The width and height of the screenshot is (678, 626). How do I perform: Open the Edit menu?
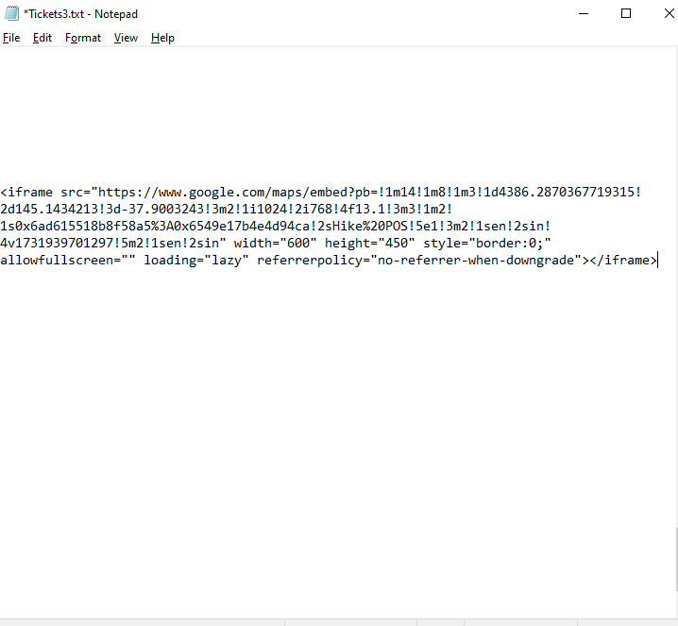42,38
